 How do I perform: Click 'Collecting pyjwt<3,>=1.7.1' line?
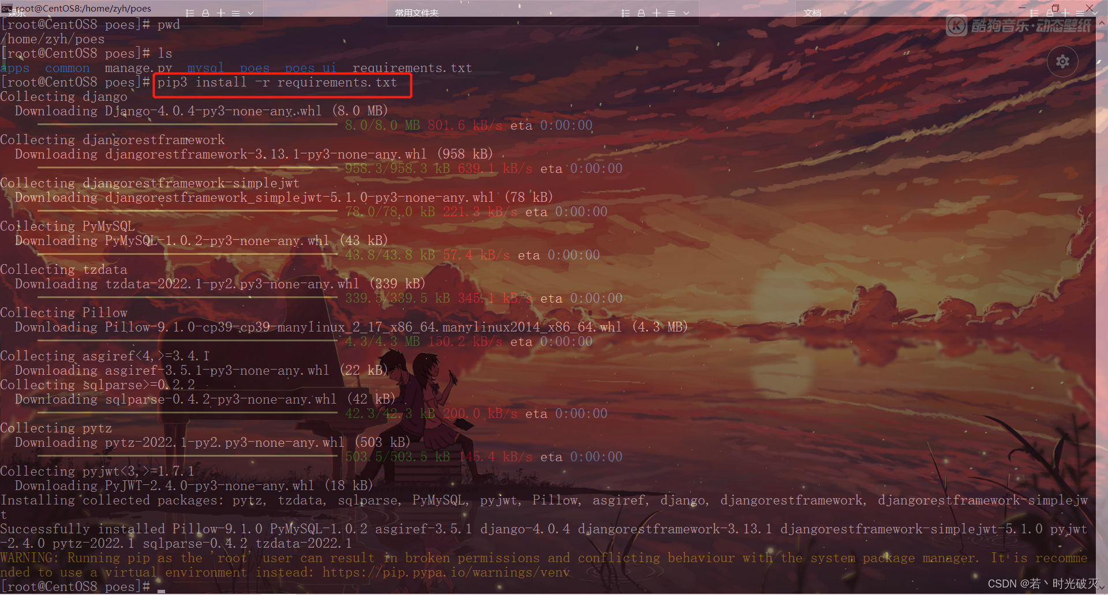pos(98,472)
